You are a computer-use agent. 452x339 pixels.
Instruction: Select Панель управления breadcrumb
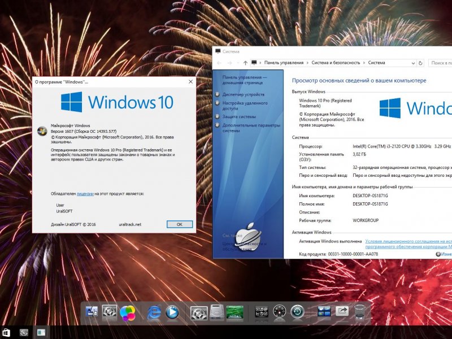[x=284, y=63]
